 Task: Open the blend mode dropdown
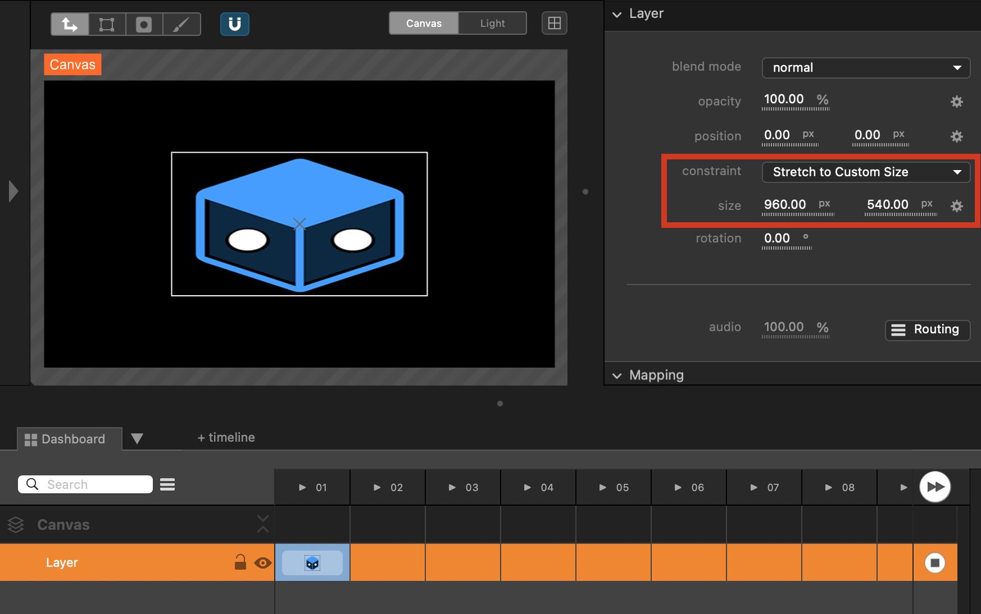[865, 68]
